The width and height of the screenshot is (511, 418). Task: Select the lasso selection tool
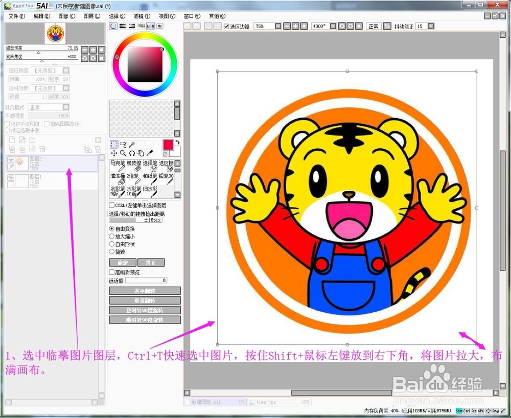(x=123, y=144)
